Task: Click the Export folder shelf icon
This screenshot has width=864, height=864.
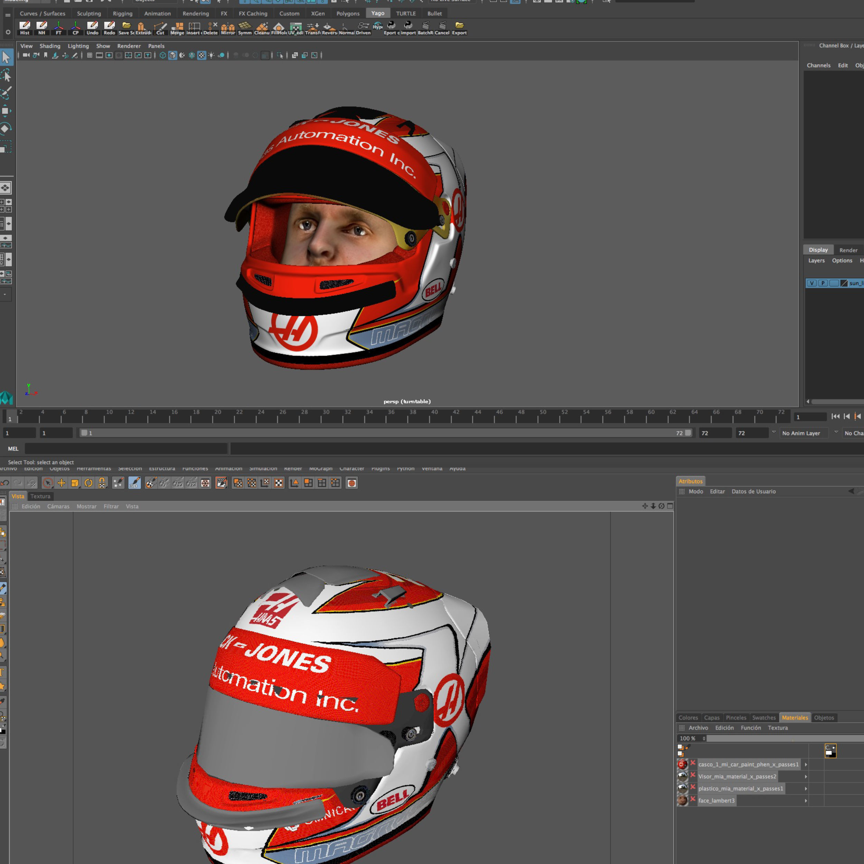Action: 459,28
